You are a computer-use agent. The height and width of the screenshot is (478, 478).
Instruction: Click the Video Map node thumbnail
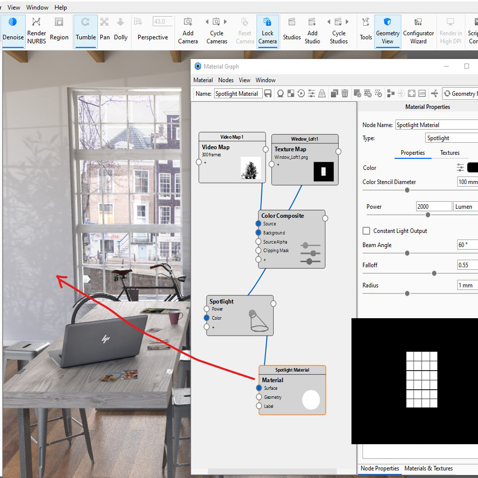251,168
